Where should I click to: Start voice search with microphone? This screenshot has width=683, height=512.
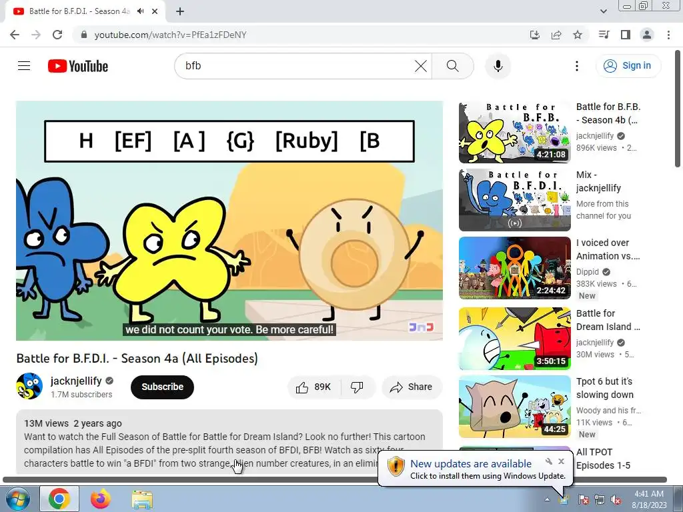pos(498,66)
